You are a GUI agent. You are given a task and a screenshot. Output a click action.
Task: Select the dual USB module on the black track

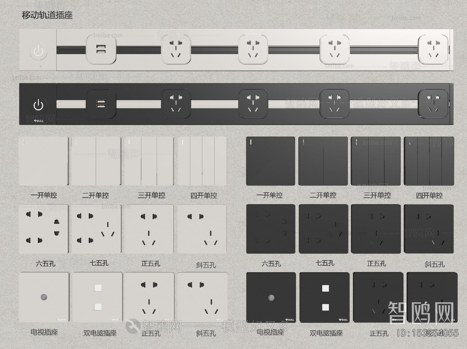100,105
